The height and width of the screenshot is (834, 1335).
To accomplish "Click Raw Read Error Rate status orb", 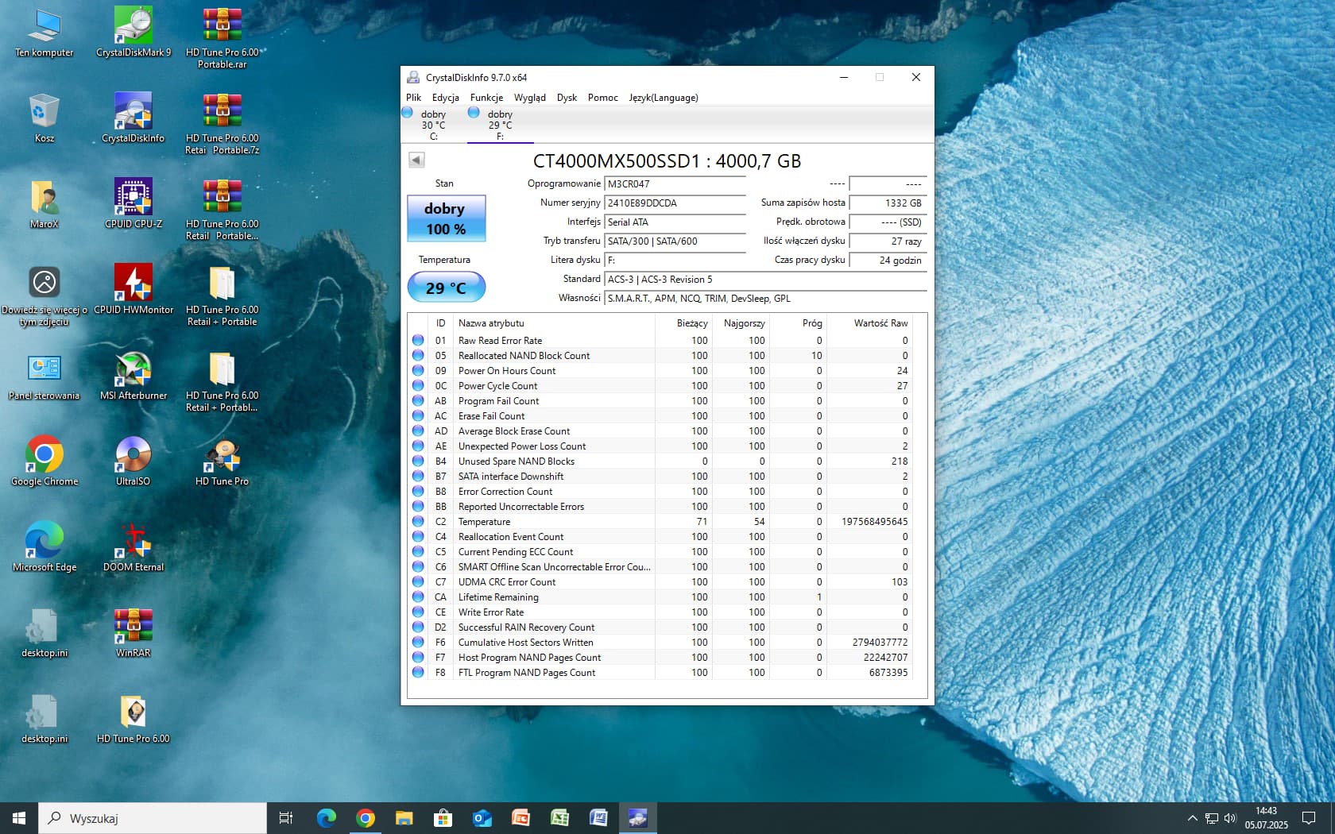I will tap(418, 340).
